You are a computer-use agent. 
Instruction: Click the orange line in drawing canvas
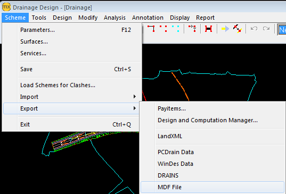point(181,87)
